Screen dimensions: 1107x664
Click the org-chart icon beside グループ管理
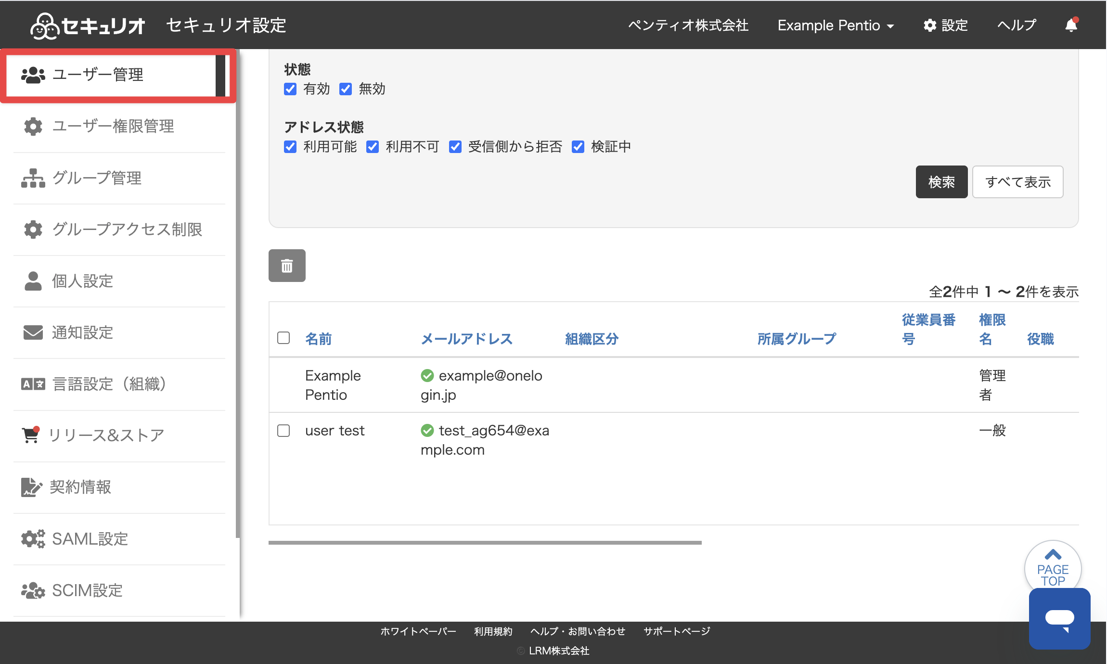[33, 178]
